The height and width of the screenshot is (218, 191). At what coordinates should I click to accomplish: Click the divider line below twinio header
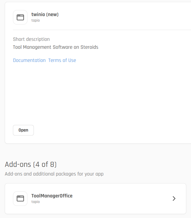click(x=100, y=30)
